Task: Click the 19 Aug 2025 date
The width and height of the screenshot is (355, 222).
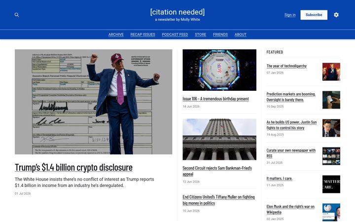Action: pos(275,135)
